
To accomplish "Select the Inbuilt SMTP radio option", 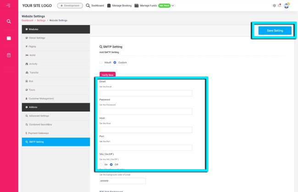I will [101, 62].
